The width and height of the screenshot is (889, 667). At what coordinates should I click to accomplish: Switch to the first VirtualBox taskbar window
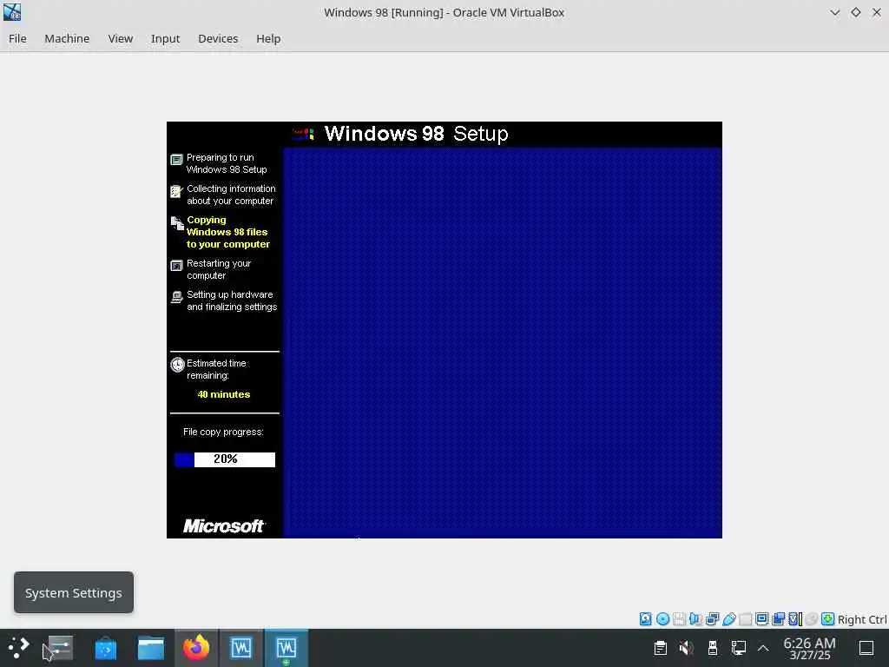[x=241, y=647]
